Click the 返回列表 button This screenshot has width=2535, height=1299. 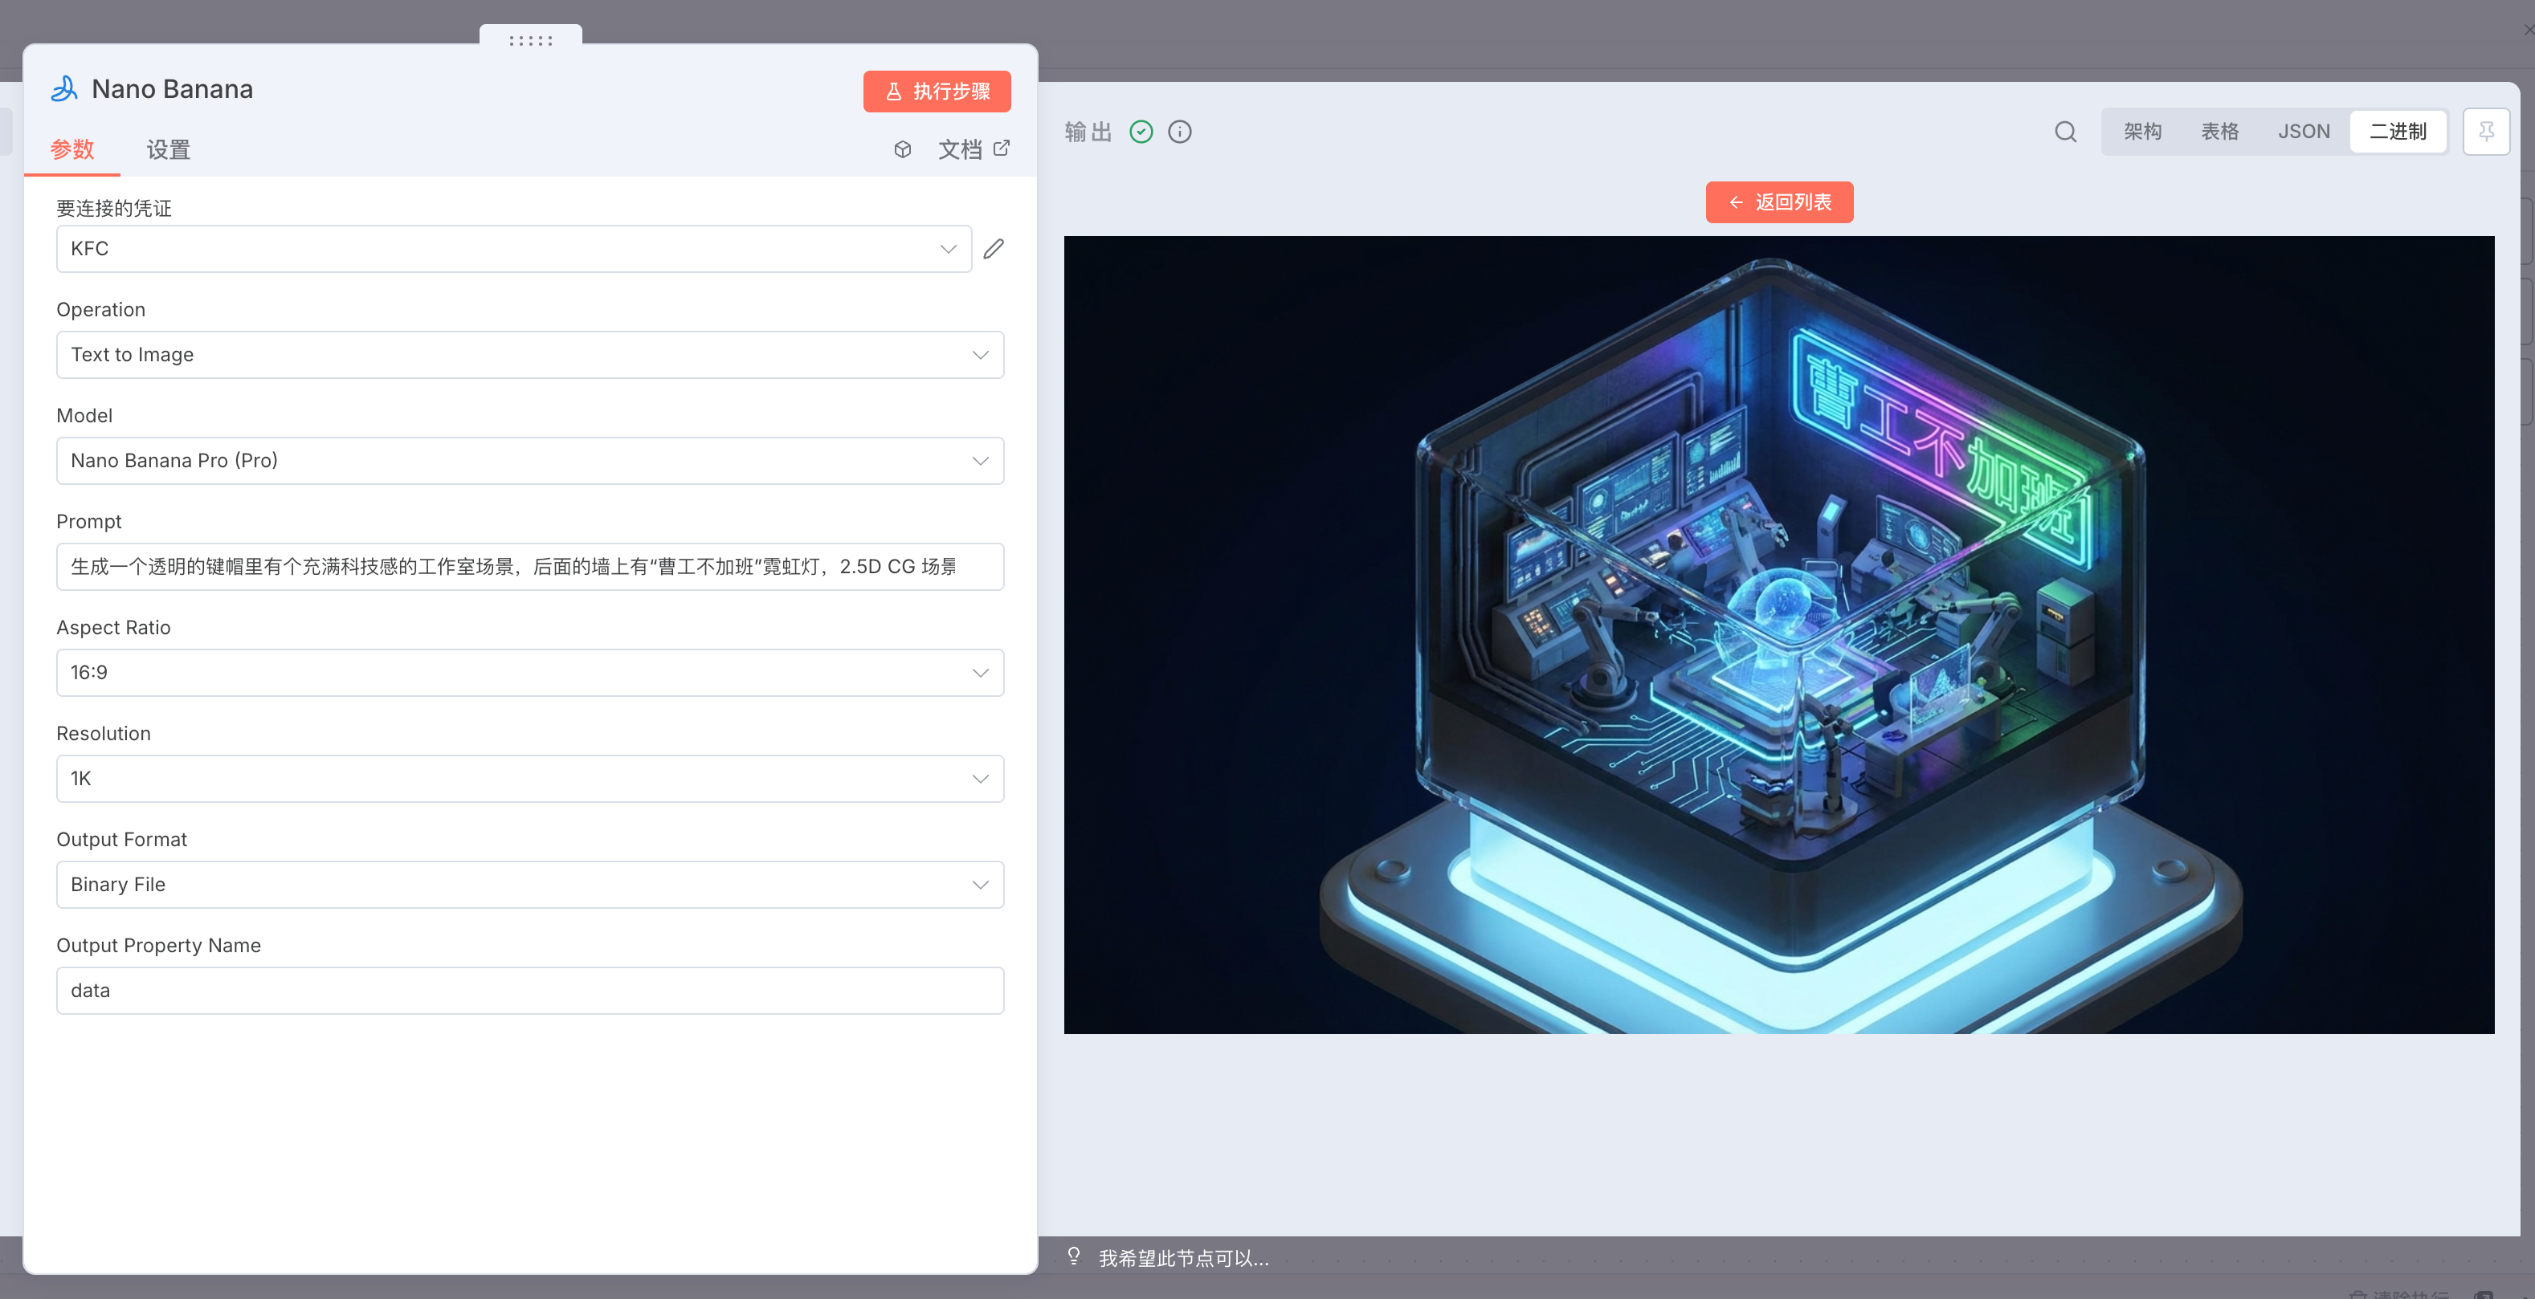pos(1778,202)
